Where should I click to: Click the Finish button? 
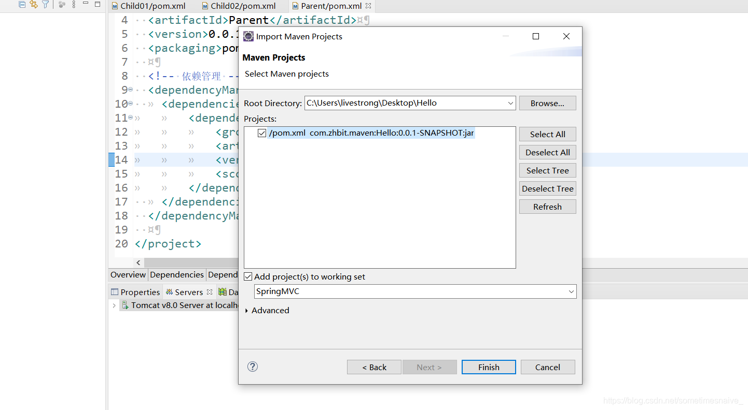[x=489, y=367]
